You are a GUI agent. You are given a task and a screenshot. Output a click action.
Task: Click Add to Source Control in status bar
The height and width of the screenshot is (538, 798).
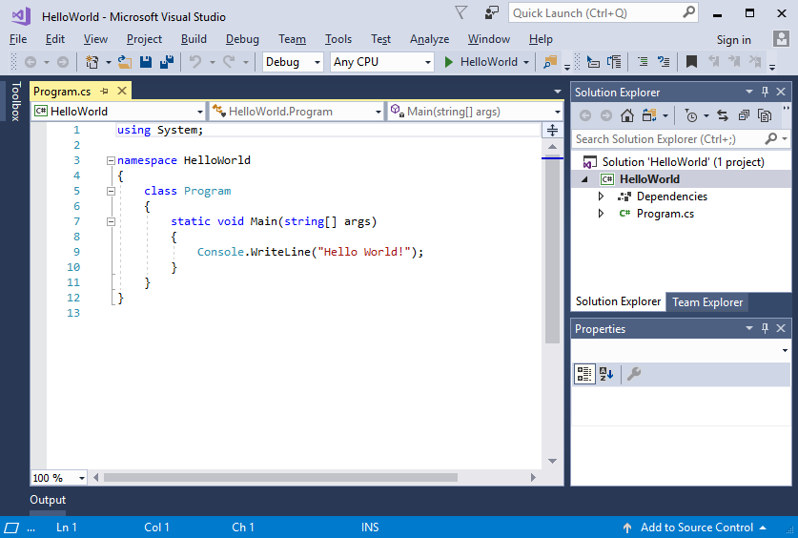696,528
